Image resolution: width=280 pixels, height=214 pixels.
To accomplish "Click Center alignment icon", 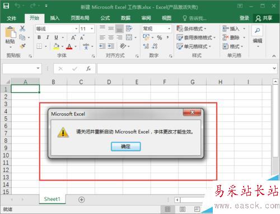I will coord(111,37).
